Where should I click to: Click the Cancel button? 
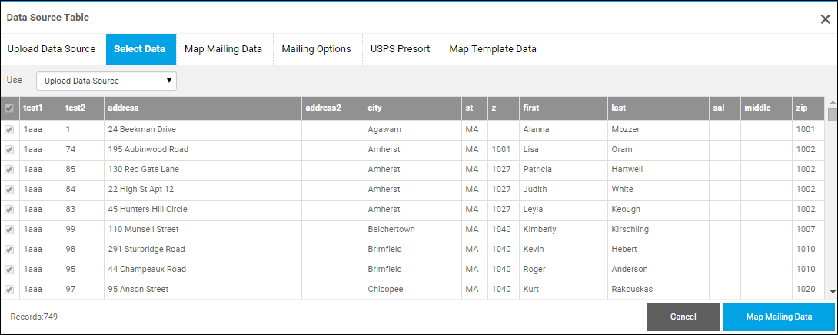tap(683, 317)
